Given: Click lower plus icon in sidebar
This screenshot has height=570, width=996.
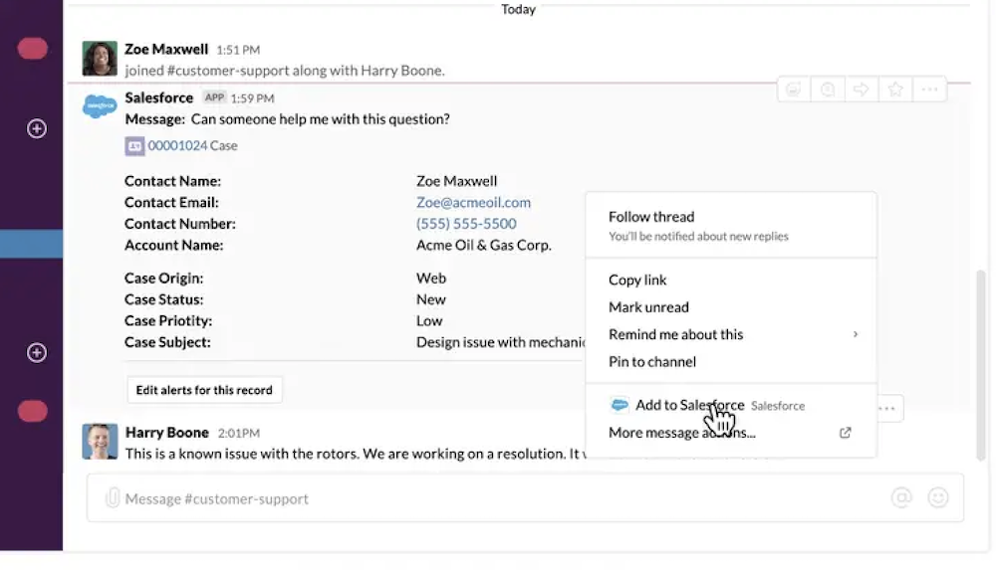Looking at the screenshot, I should pos(37,353).
